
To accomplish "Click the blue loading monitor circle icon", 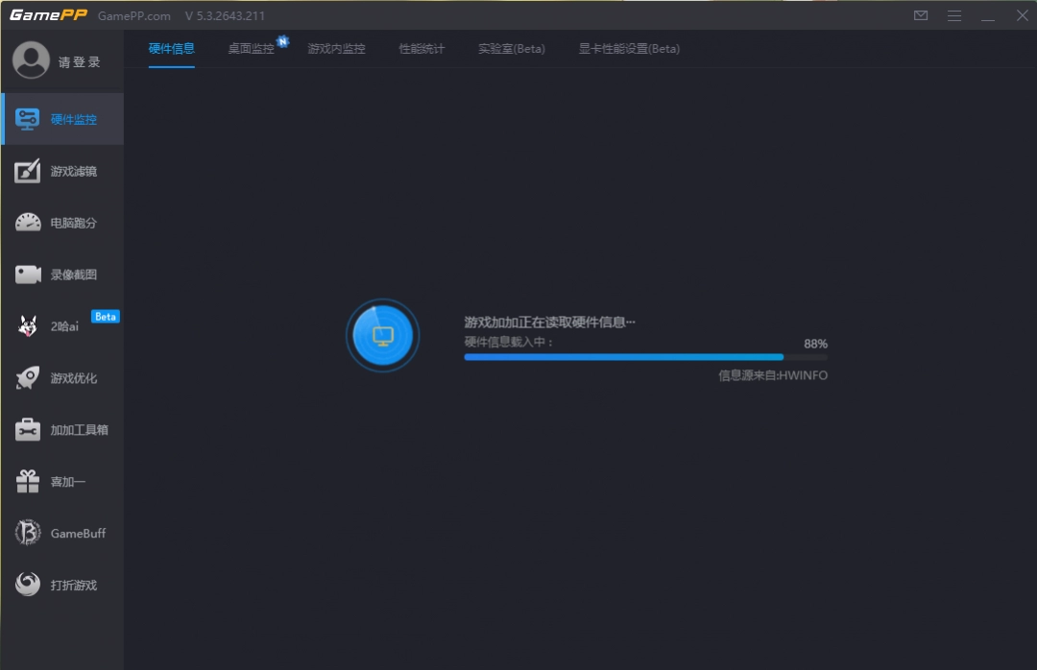I will (382, 335).
